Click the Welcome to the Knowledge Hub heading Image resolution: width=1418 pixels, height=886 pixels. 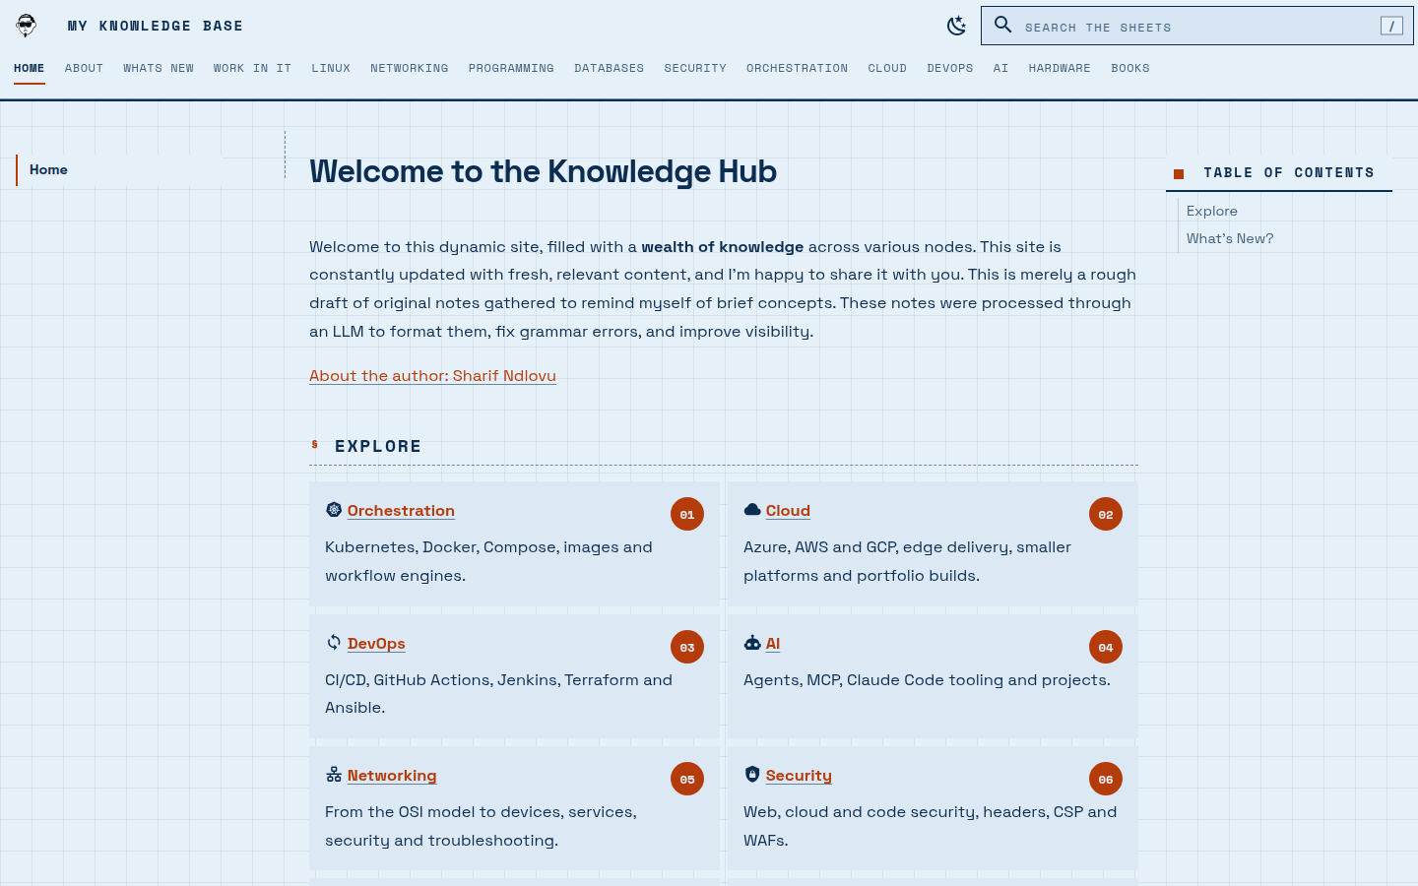pyautogui.click(x=544, y=171)
